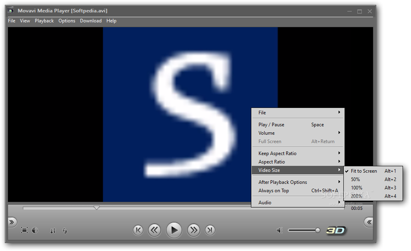Image resolution: width=411 pixels, height=251 pixels.
Task: Set video size to 200%
Action: tap(373, 196)
